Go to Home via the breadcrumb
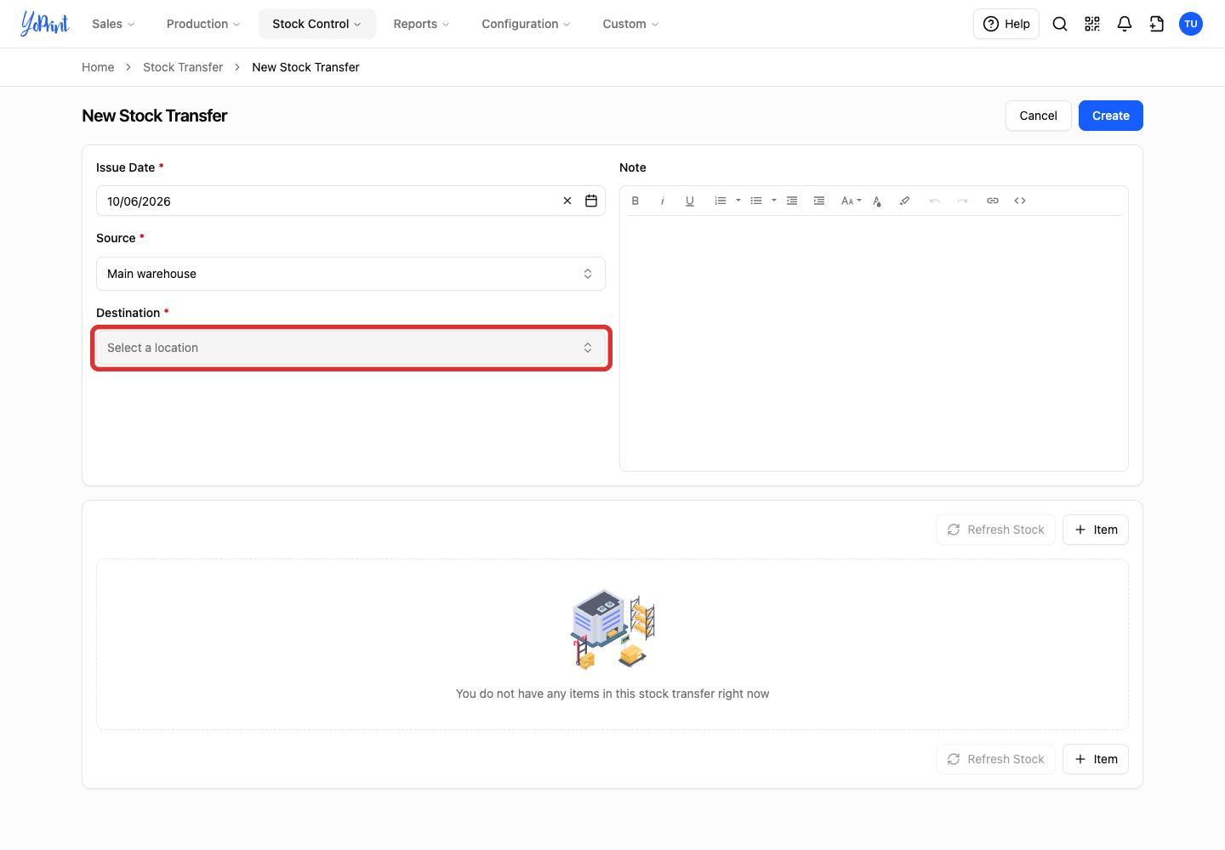The image size is (1225, 850). pyautogui.click(x=98, y=67)
